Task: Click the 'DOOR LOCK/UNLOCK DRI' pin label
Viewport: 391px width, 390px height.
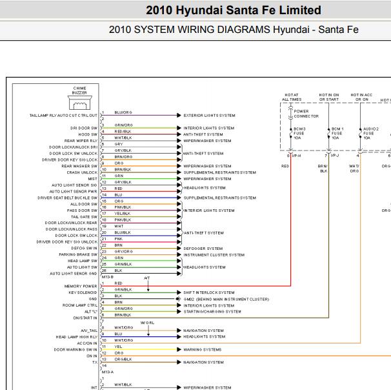Action: pyautogui.click(x=74, y=147)
